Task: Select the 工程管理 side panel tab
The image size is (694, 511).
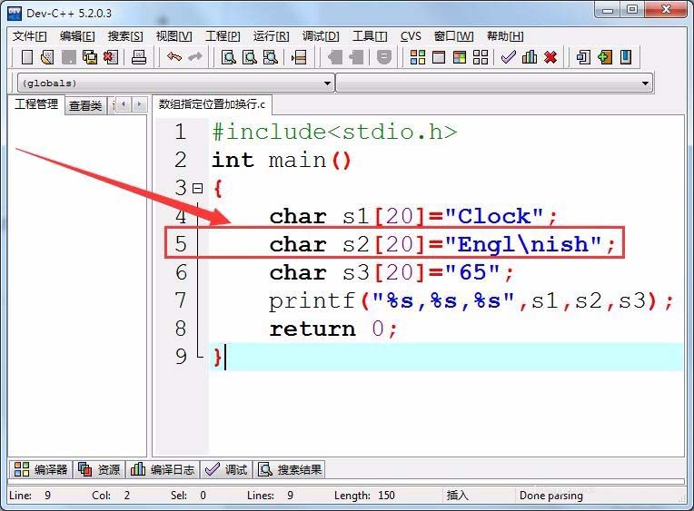Action: [x=35, y=104]
